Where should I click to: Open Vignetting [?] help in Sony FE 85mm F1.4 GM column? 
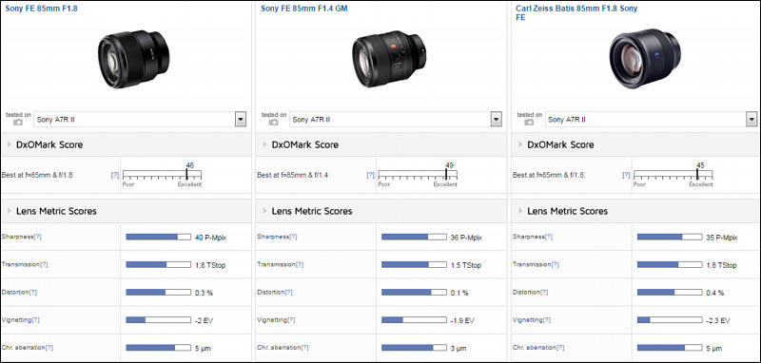point(291,320)
